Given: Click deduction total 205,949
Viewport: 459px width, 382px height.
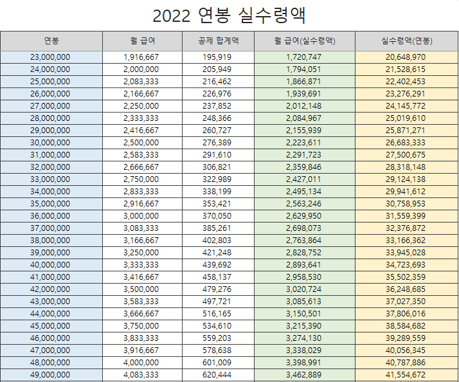Looking at the screenshot, I should click(x=217, y=69).
